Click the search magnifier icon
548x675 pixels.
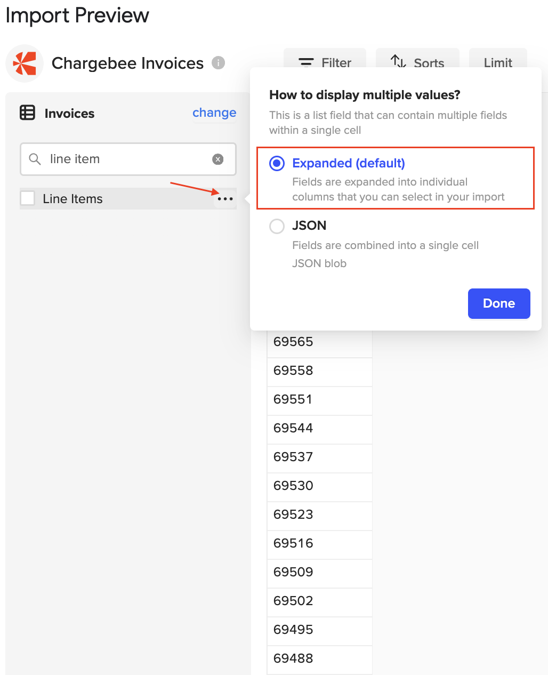(35, 159)
